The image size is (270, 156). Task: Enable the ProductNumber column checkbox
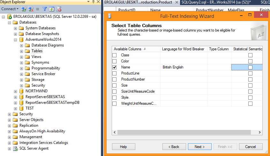tap(115, 79)
